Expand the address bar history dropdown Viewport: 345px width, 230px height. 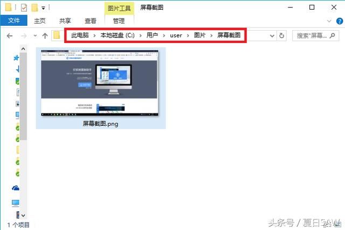point(272,36)
